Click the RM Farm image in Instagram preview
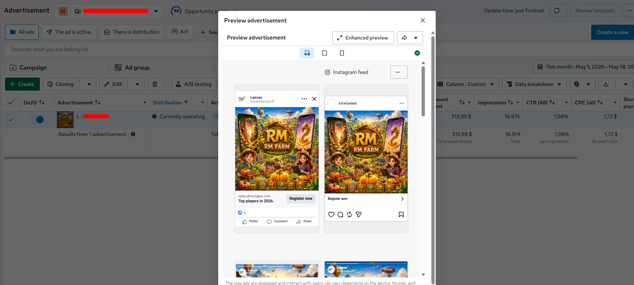 366,152
